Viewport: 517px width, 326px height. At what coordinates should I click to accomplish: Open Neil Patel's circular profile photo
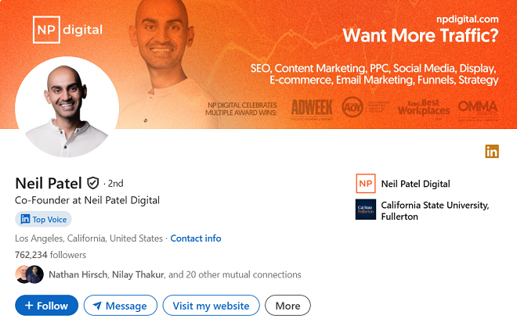(x=67, y=106)
